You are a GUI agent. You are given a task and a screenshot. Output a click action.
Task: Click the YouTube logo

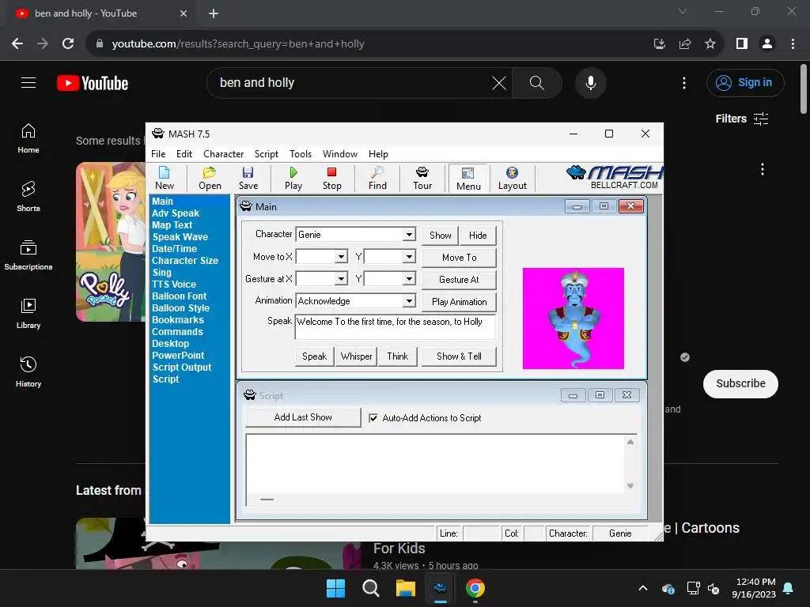coord(93,83)
